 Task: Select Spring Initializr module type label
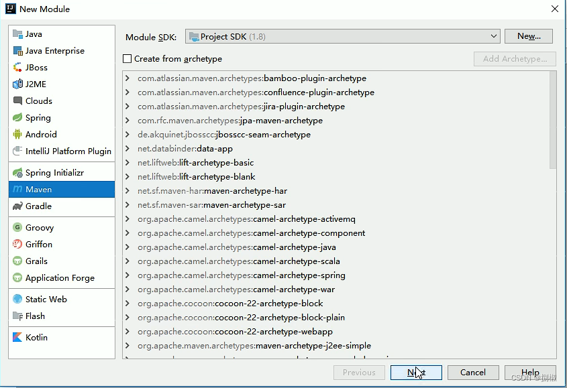[54, 173]
